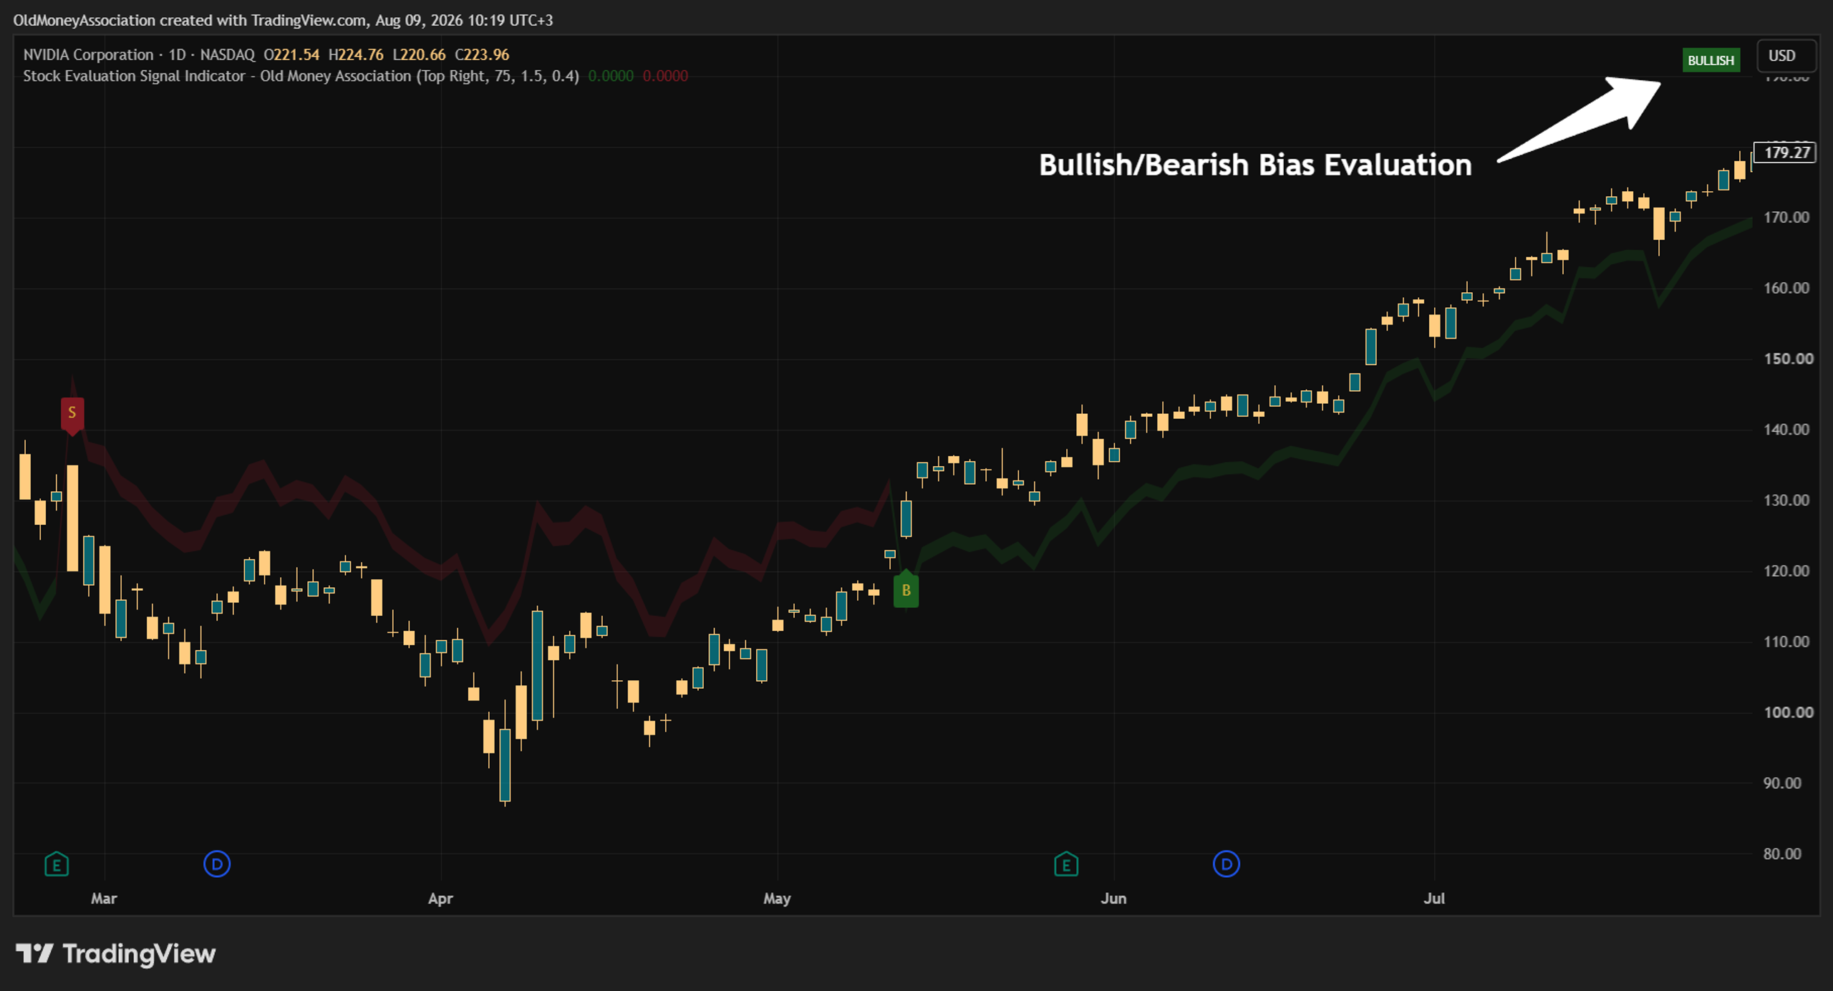Click the close value C223.96
The image size is (1833, 991).
click(482, 54)
